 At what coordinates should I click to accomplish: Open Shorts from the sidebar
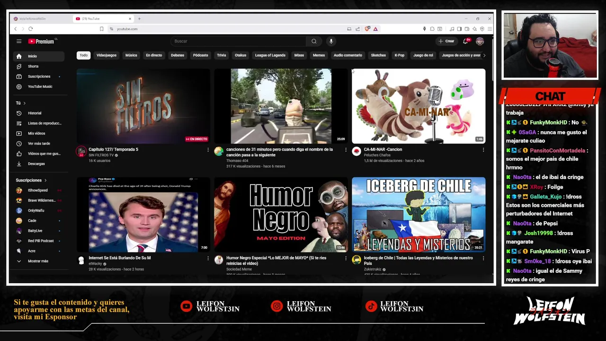click(x=40, y=66)
